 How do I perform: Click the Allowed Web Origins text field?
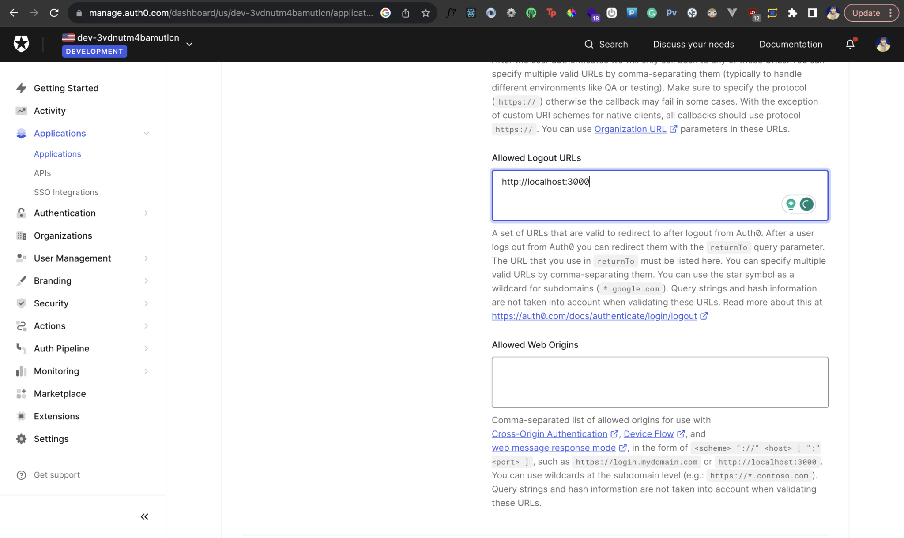[659, 382]
